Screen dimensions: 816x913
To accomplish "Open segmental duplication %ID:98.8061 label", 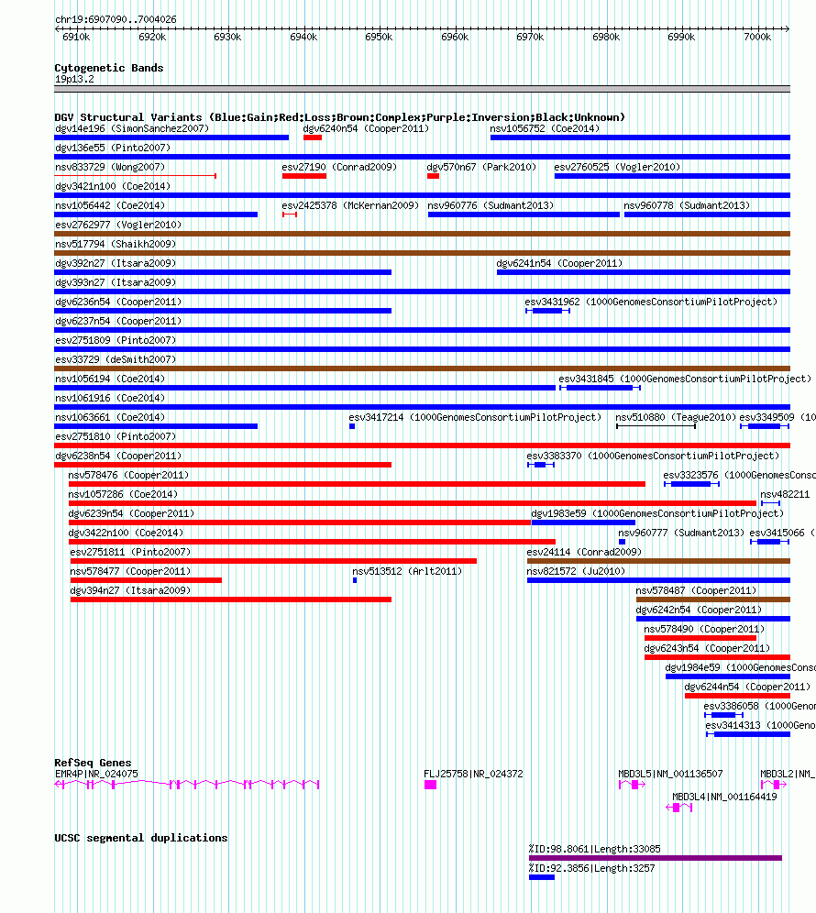I will pos(595,848).
